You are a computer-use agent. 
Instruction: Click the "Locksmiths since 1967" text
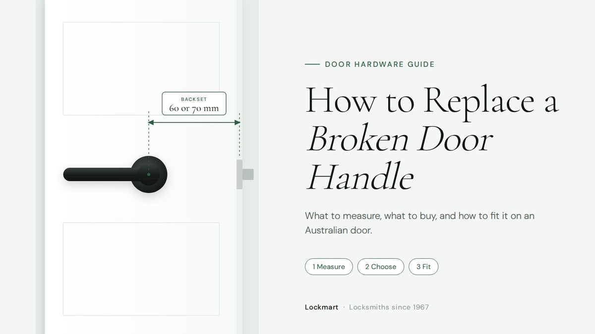(x=389, y=307)
